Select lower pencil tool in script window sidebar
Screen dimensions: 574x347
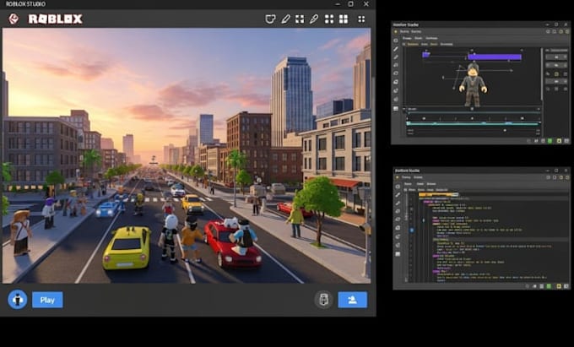tap(398, 203)
